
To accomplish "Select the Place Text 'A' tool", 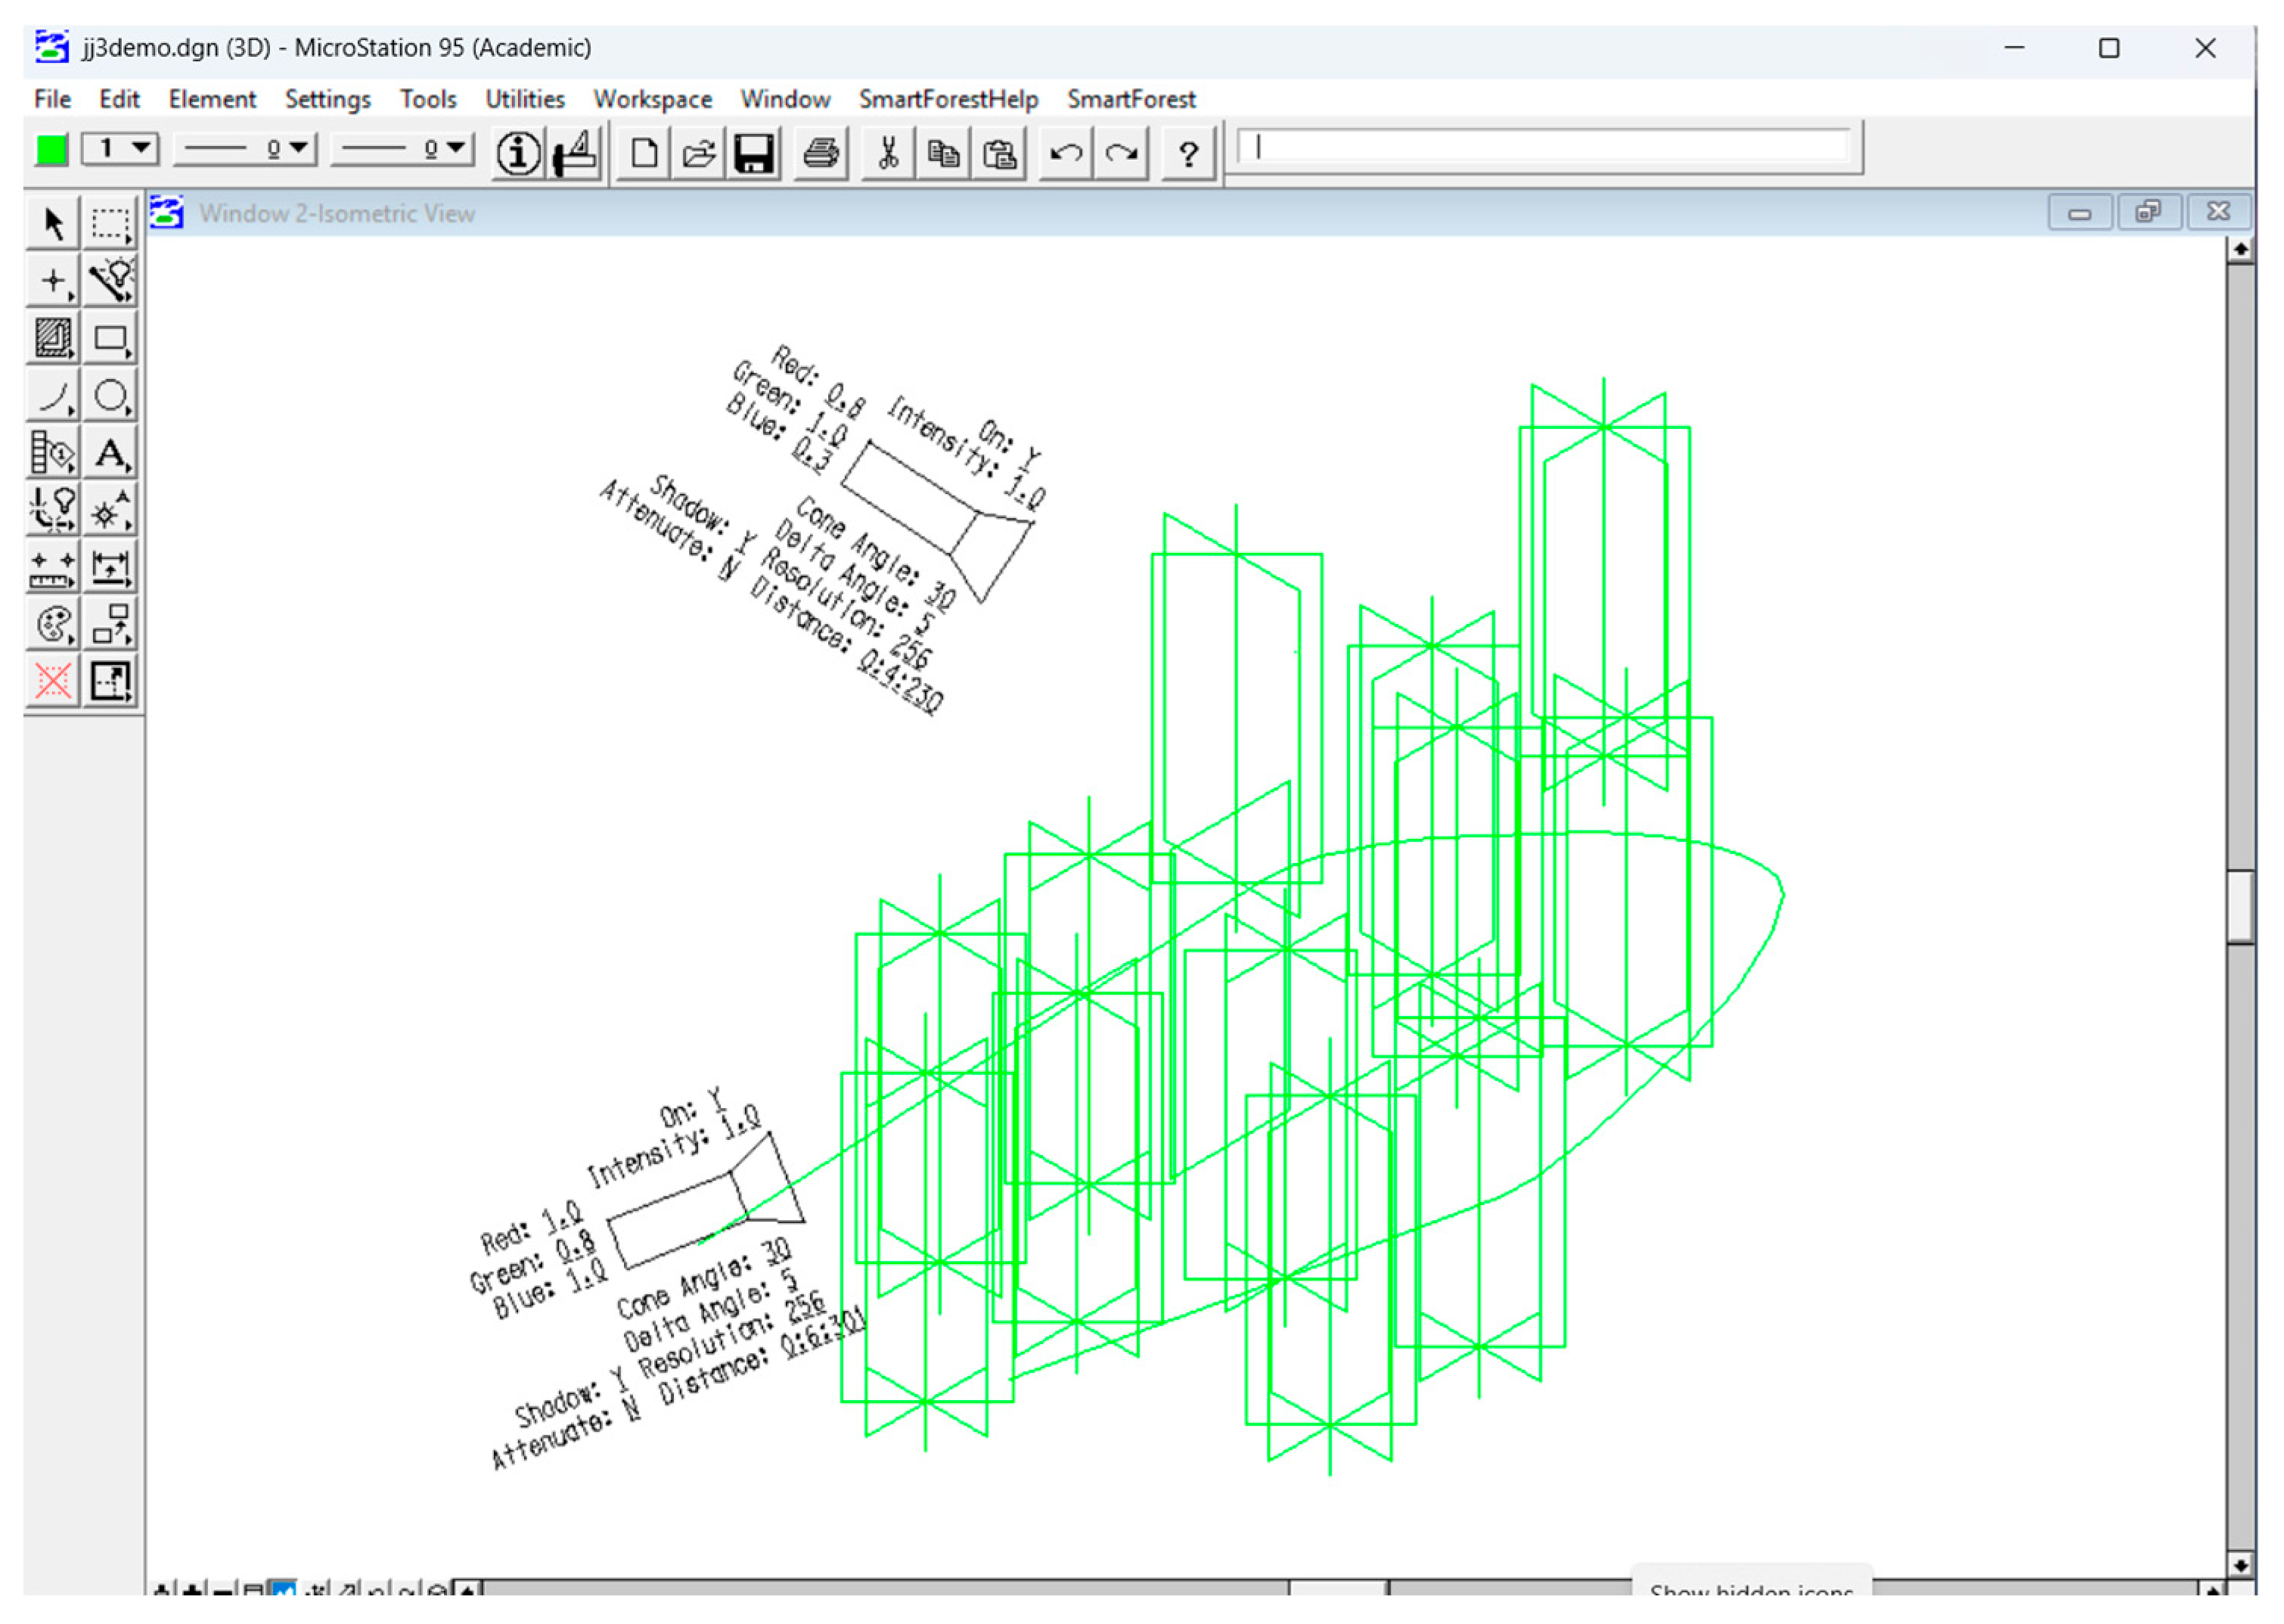I will 110,454.
